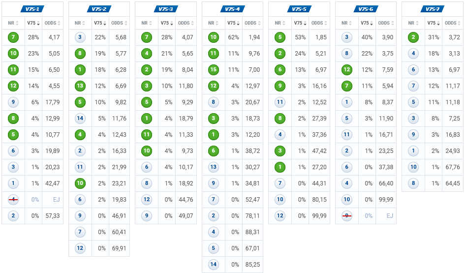Select horse 3 in V75-2
This screenshot has height=273, width=467.
point(80,37)
